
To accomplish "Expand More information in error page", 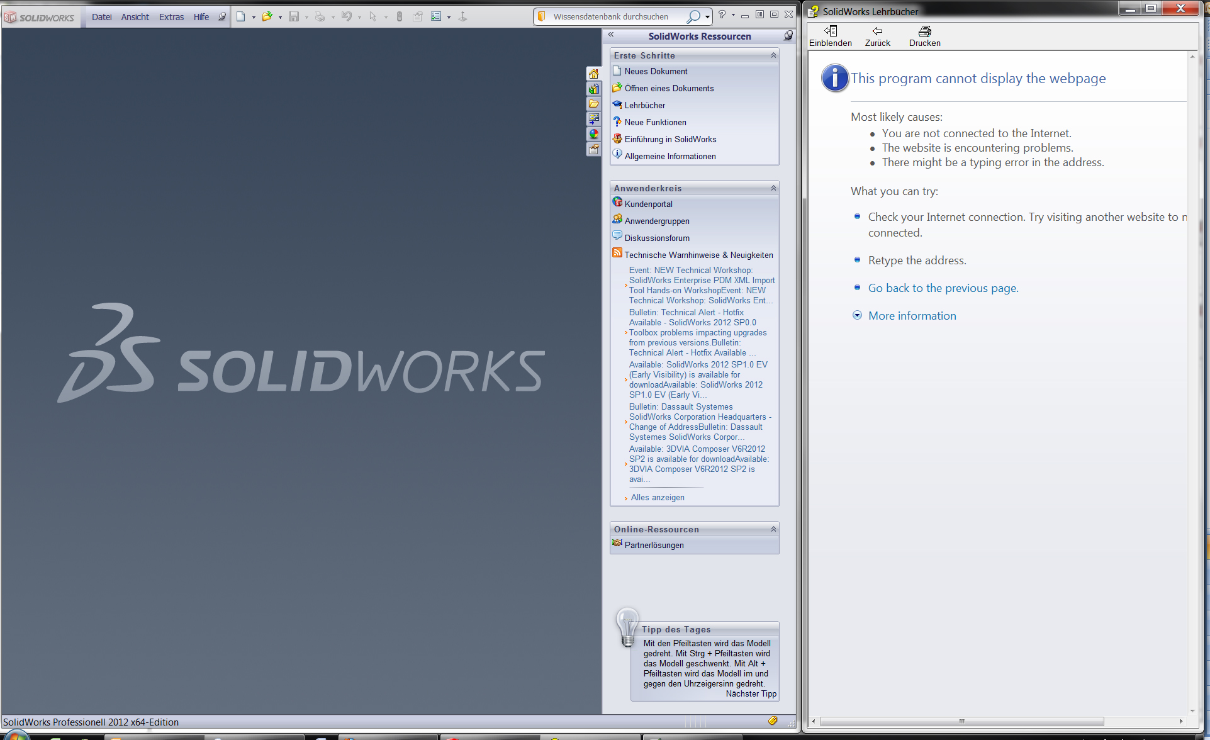I will (x=912, y=315).
